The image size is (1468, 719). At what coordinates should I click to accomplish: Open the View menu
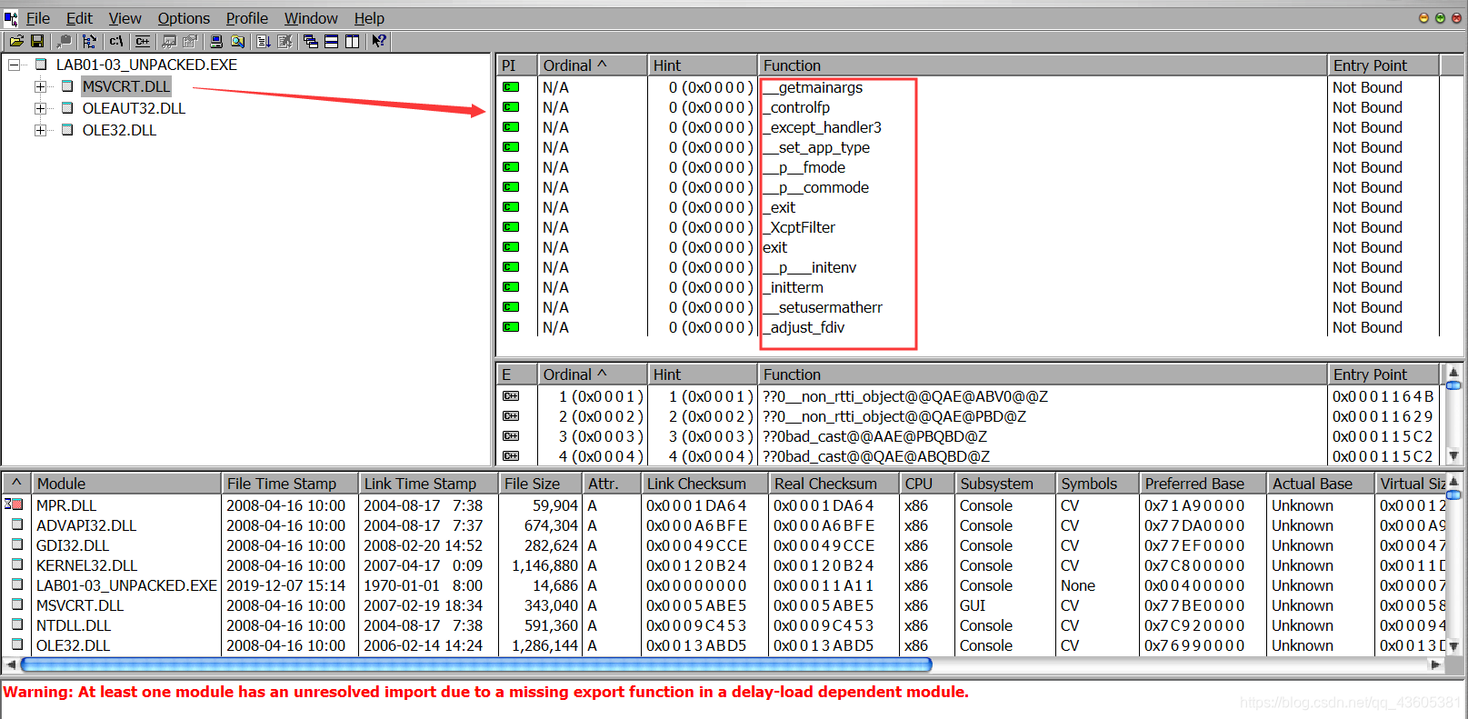point(125,18)
